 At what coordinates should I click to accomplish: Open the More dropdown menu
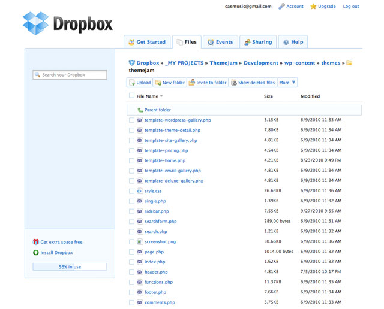tap(287, 83)
